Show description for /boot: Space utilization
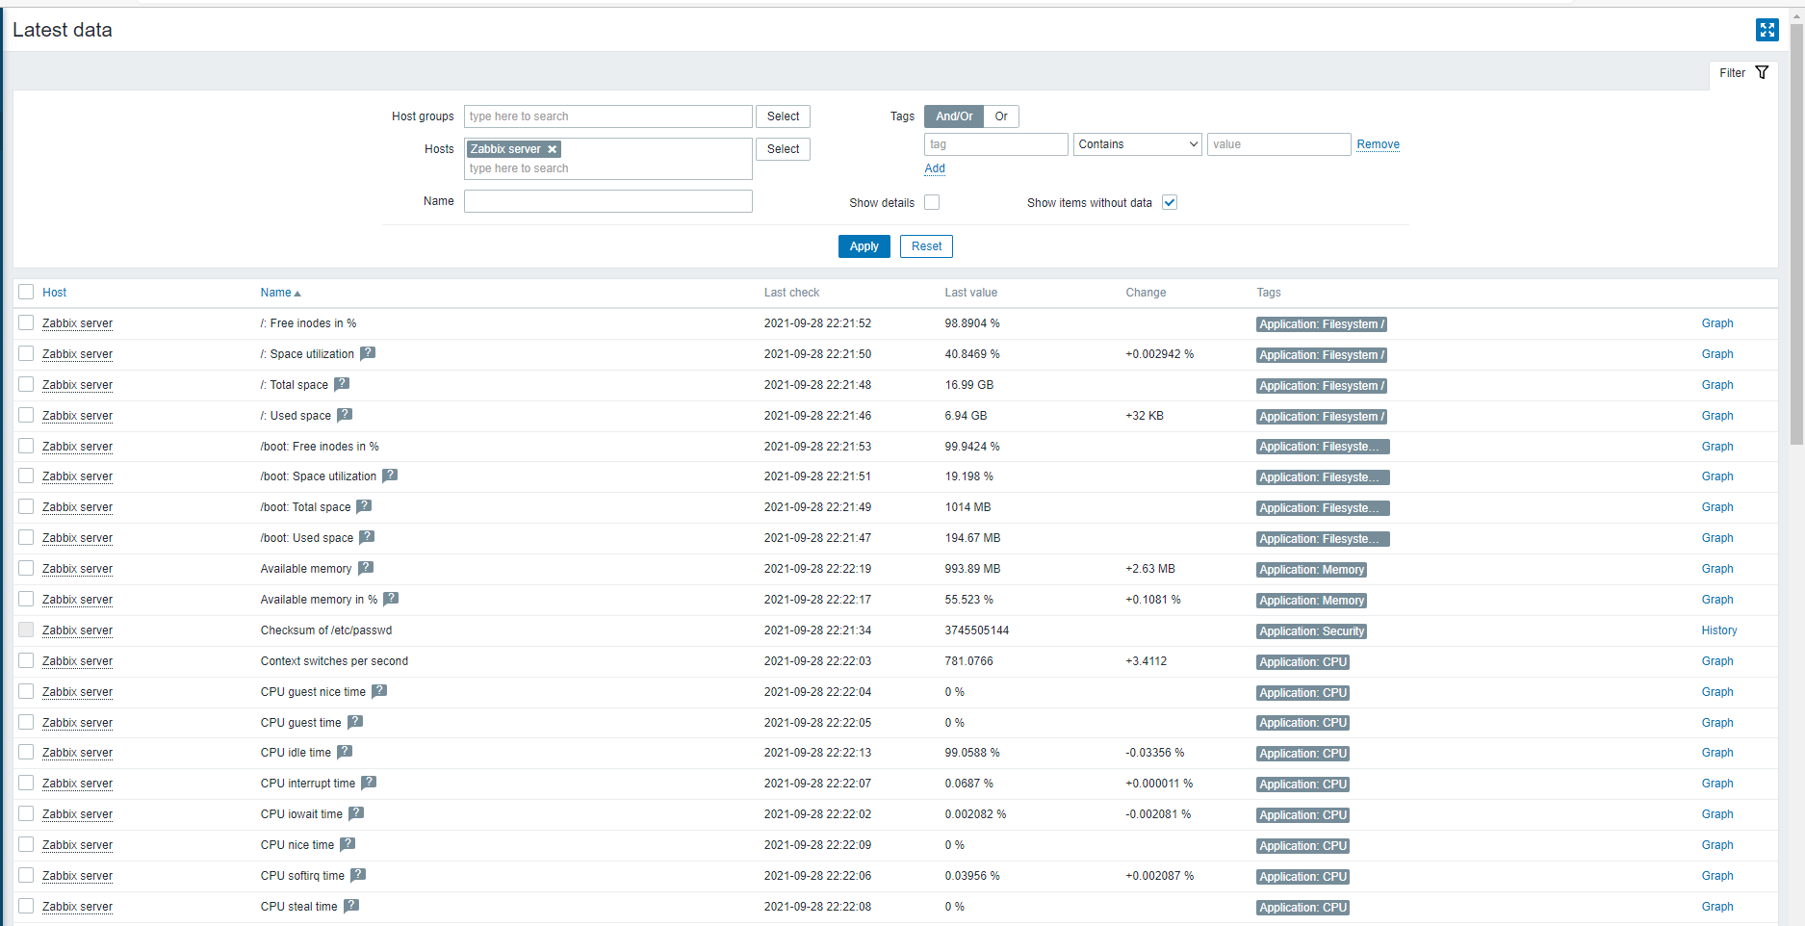This screenshot has height=926, width=1805. pyautogui.click(x=390, y=476)
